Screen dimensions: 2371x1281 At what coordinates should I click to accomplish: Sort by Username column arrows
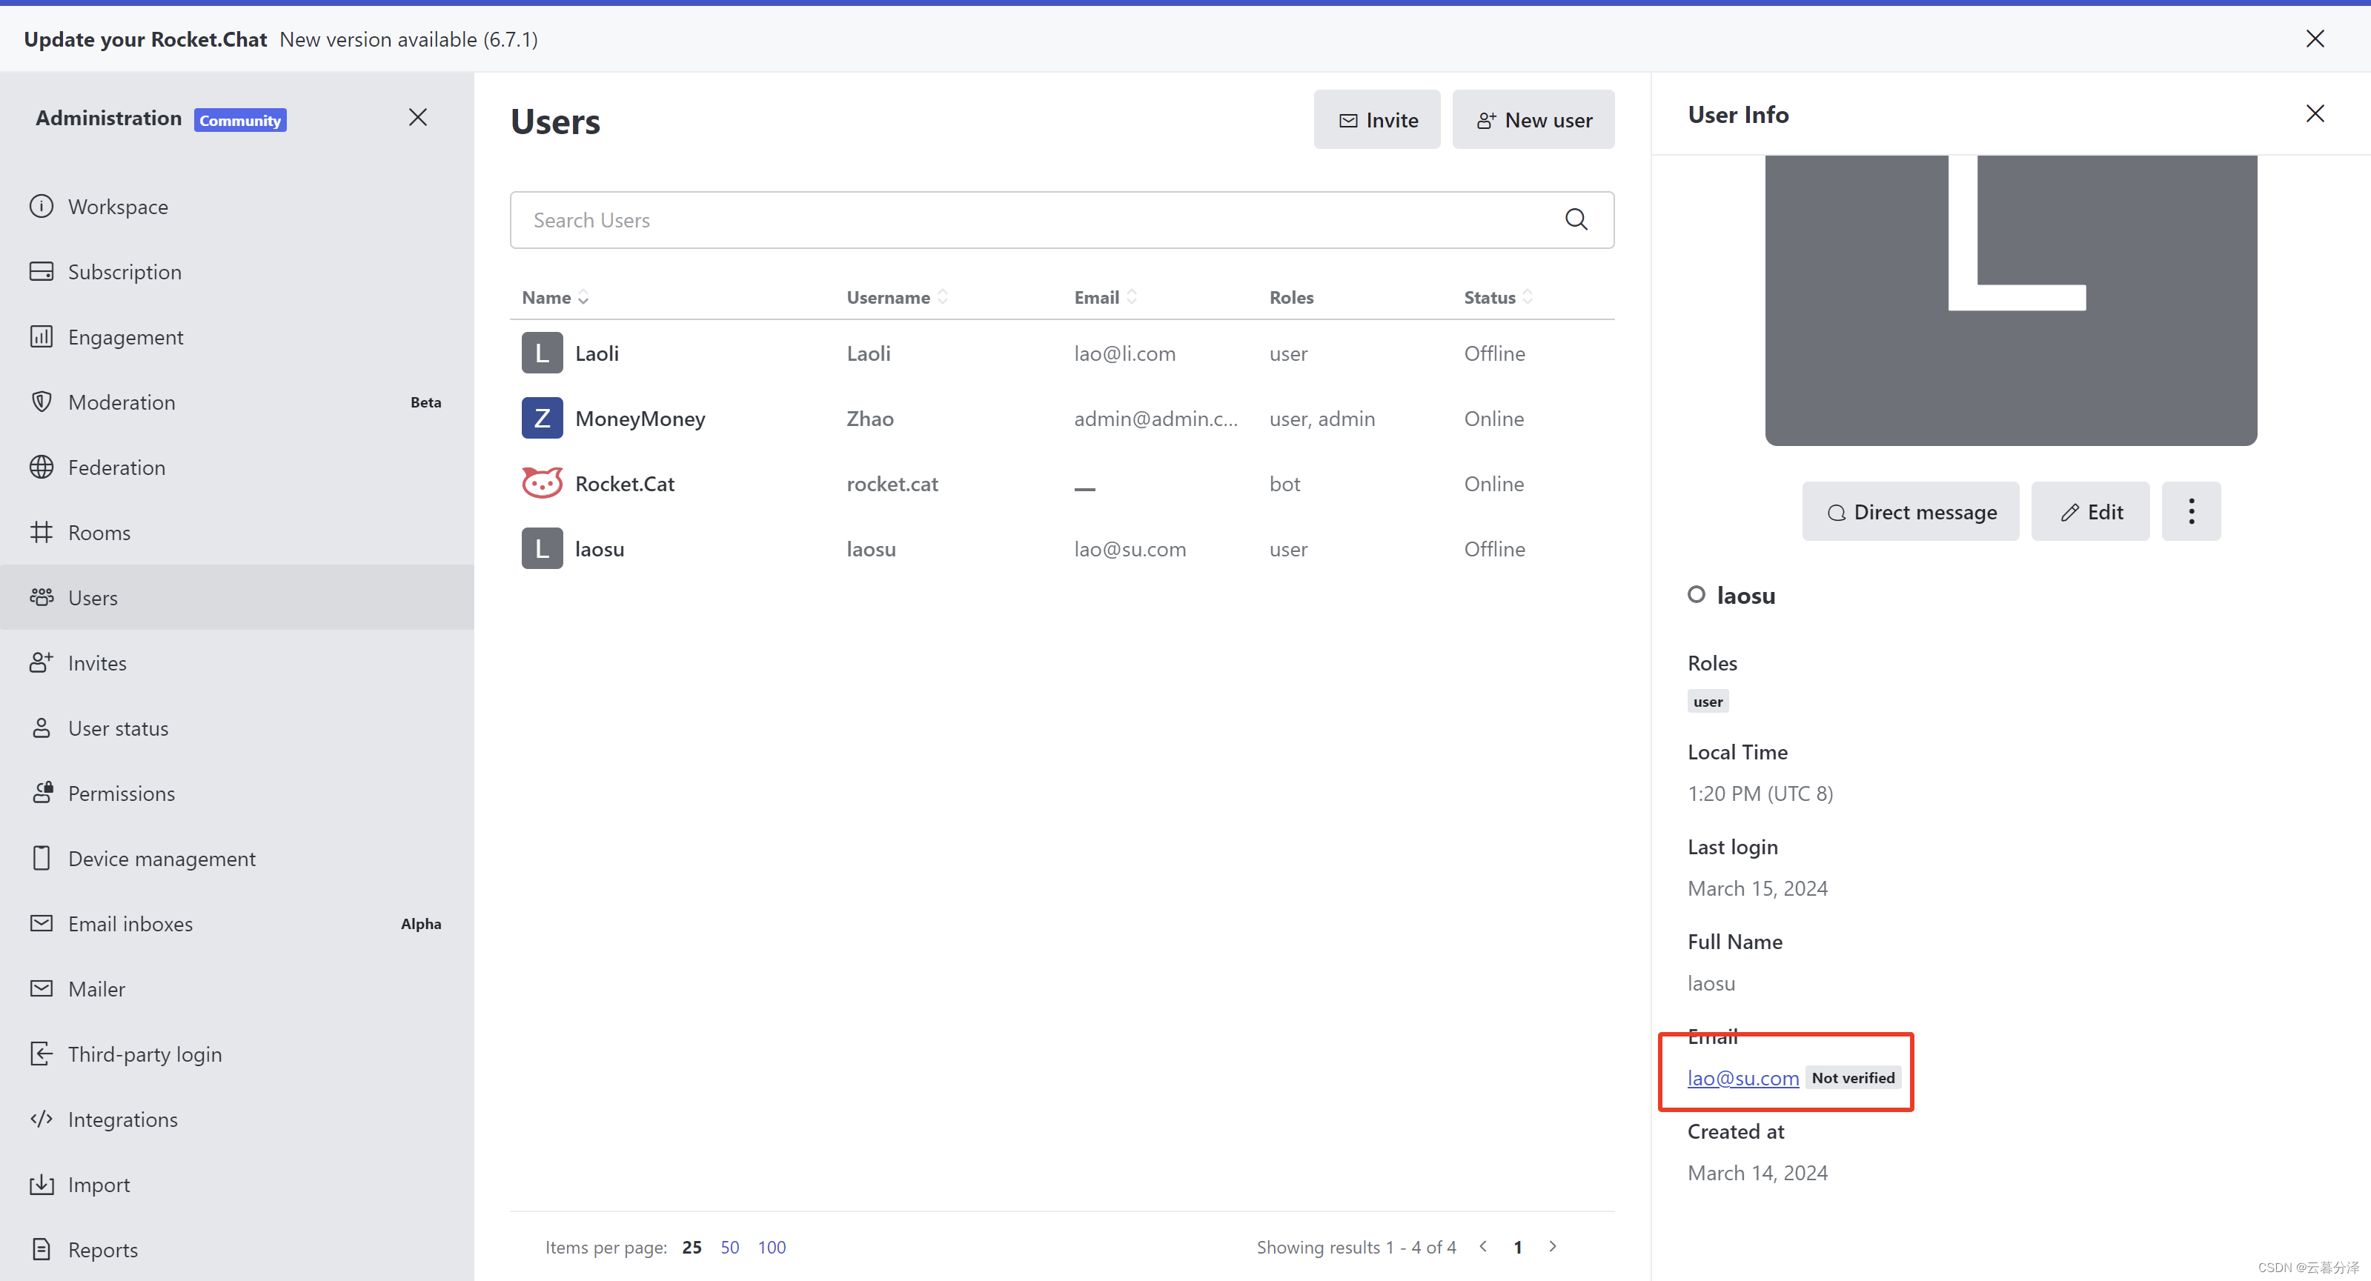pyautogui.click(x=897, y=297)
